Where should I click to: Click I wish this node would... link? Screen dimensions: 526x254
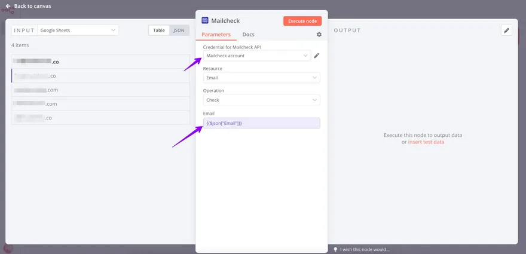pyautogui.click(x=365, y=250)
